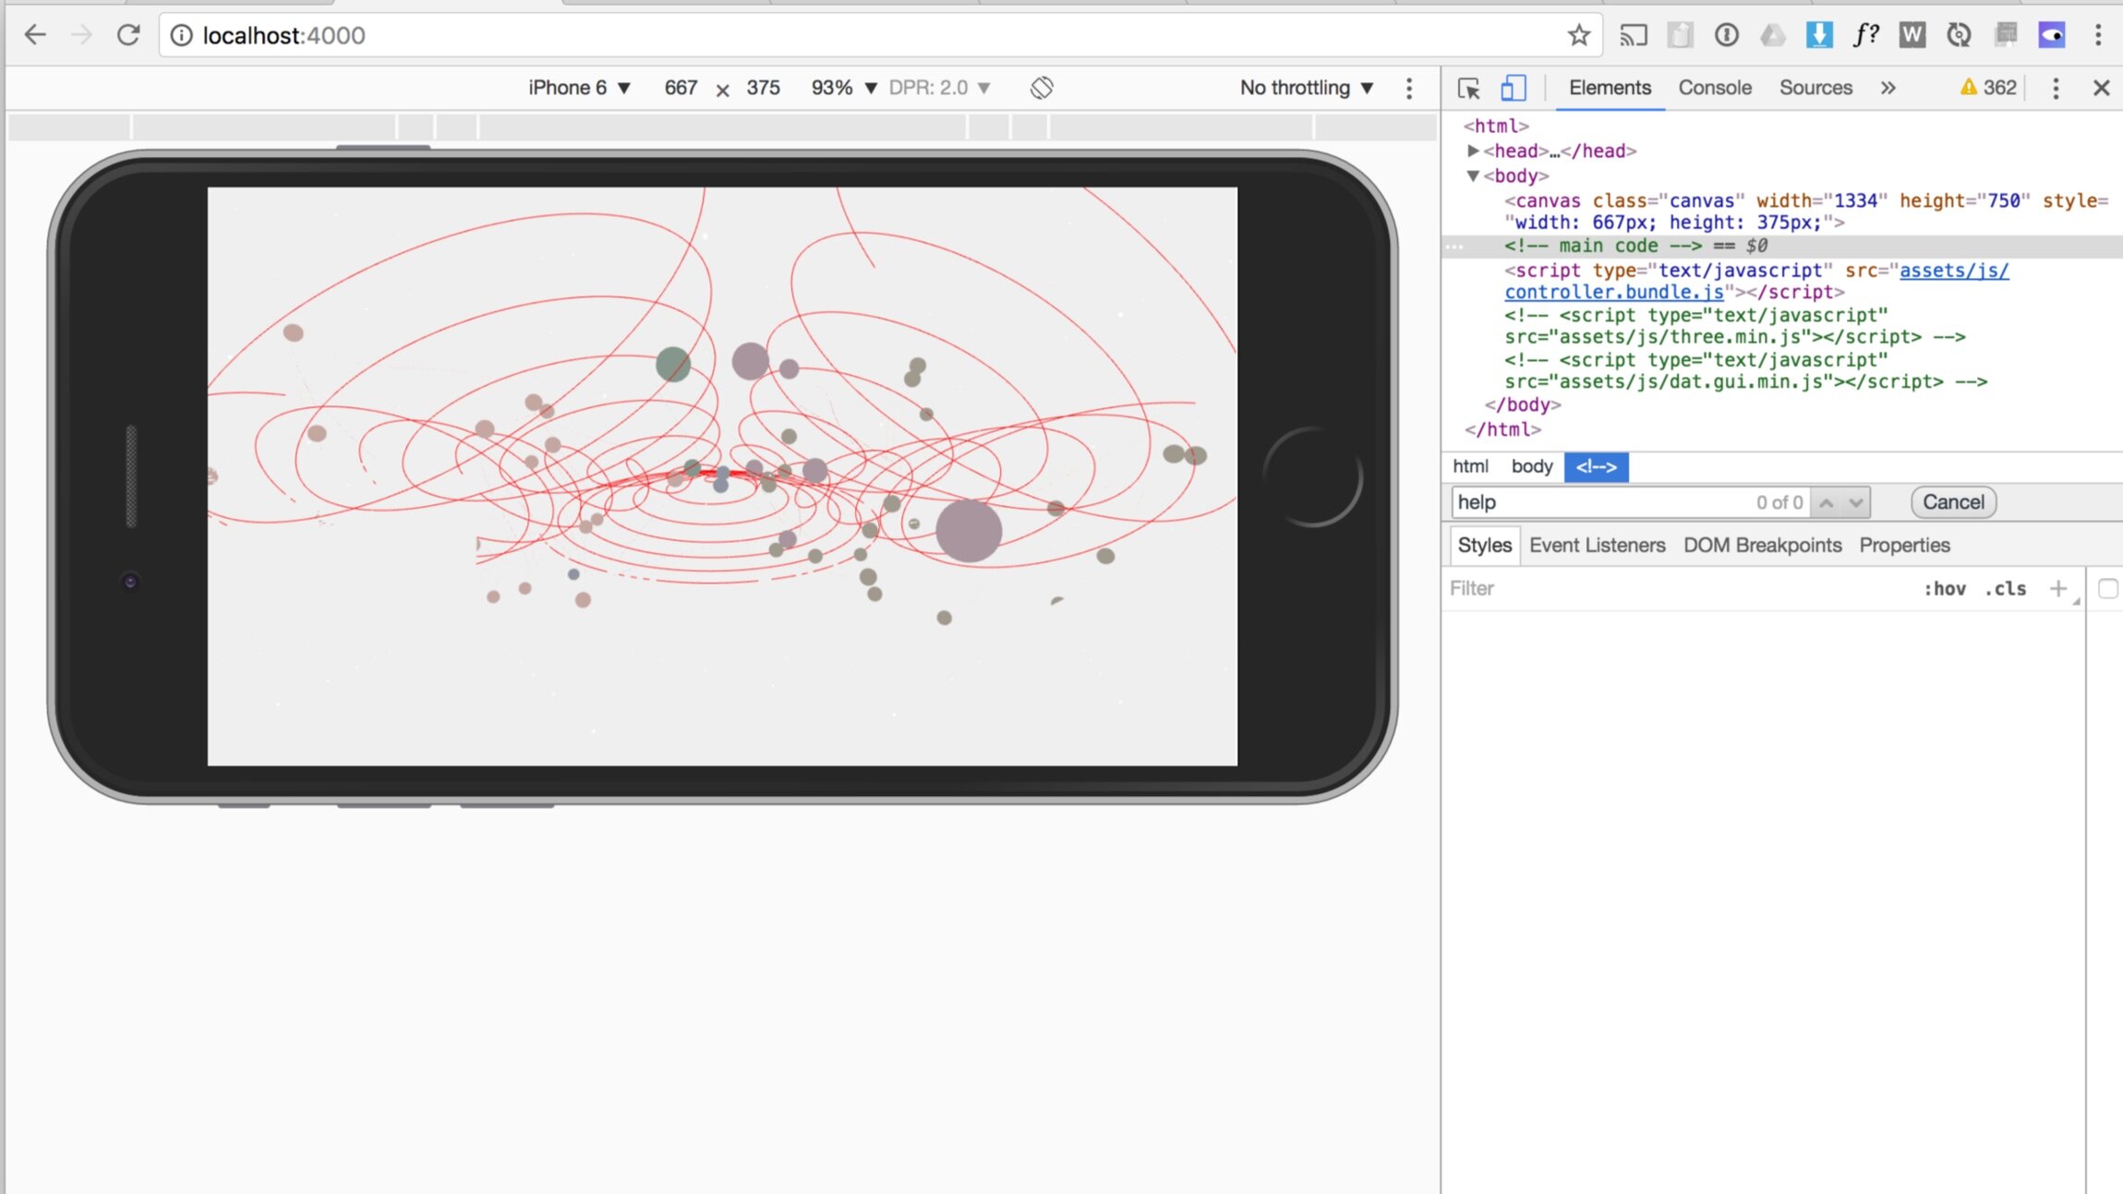The image size is (2123, 1194).
Task: Reload the localhost page
Action: (127, 35)
